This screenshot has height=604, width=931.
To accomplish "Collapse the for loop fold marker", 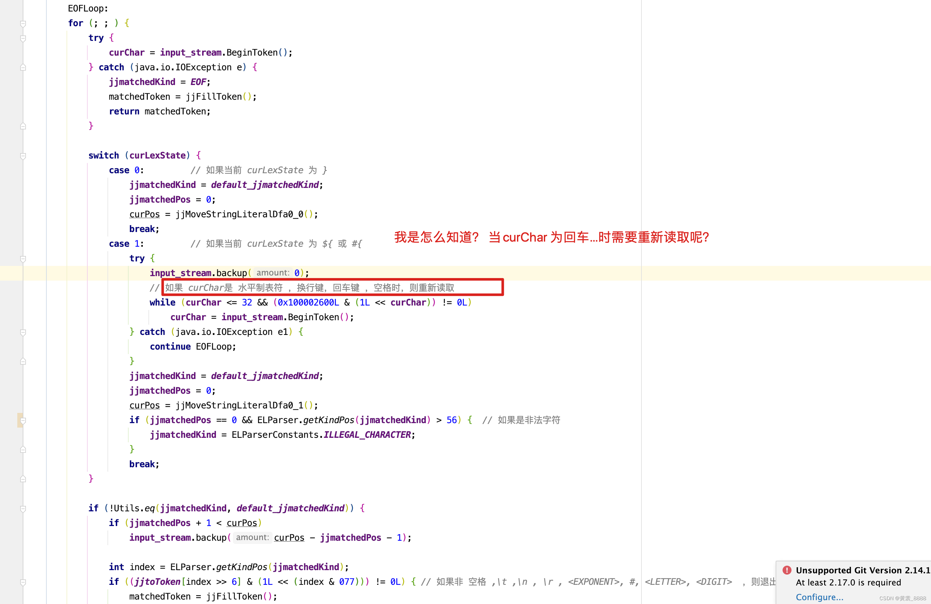I will pos(23,24).
